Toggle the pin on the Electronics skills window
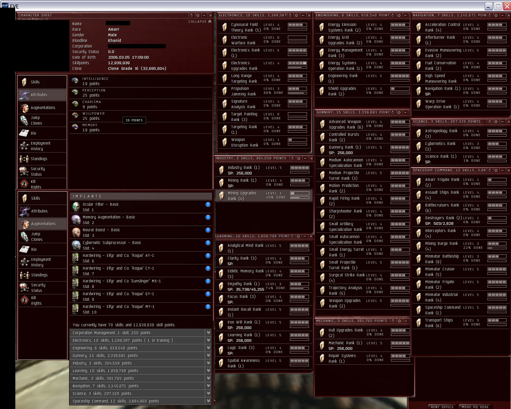Image resolution: width=511 pixels, height=409 pixels. coord(296,15)
